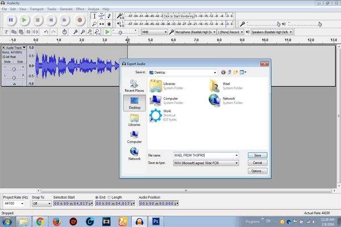Click the Options... button

click(257, 171)
